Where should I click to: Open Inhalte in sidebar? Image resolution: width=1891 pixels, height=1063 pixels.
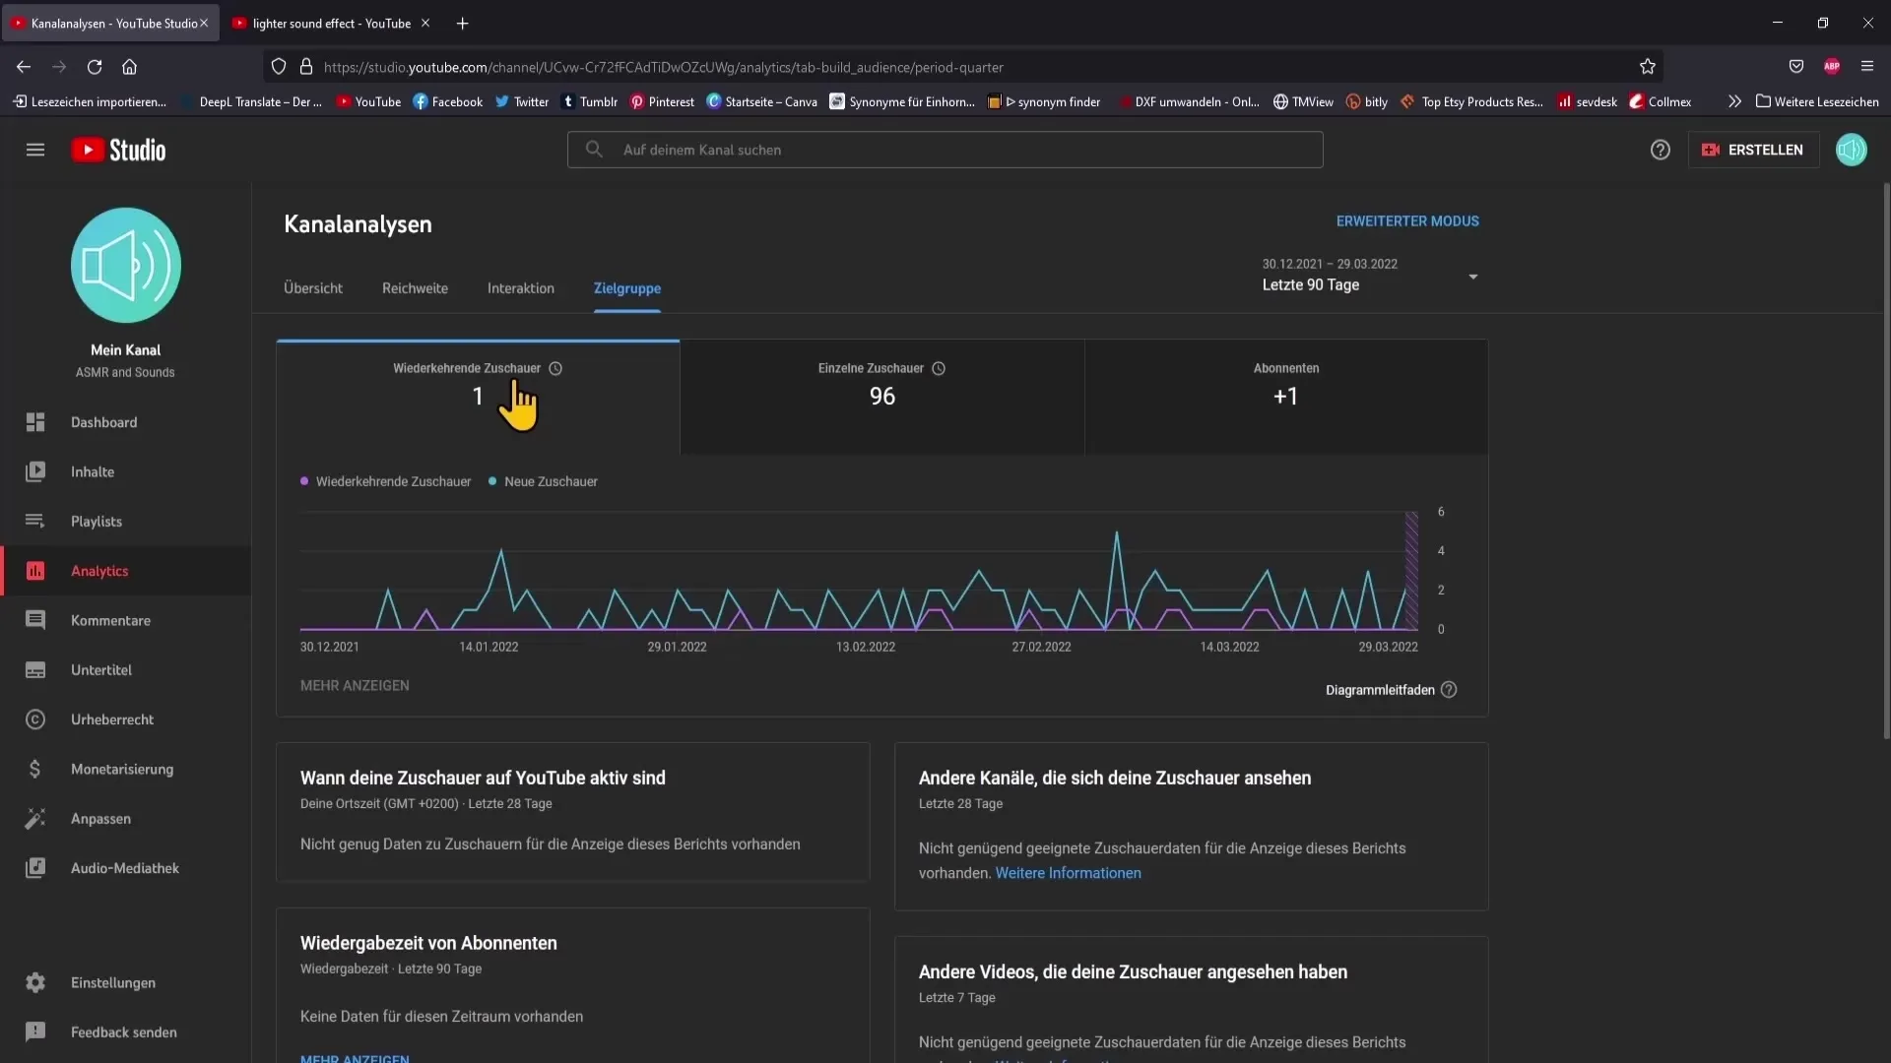[93, 471]
